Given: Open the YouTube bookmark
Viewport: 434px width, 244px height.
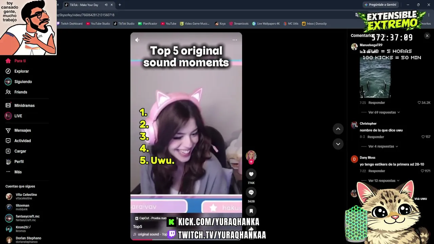Looking at the screenshot, I should [169, 24].
